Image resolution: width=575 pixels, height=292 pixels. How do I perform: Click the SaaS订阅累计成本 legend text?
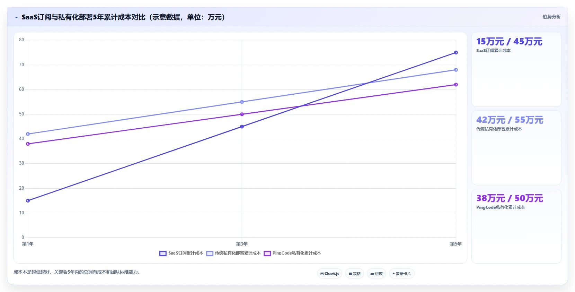(x=186, y=253)
